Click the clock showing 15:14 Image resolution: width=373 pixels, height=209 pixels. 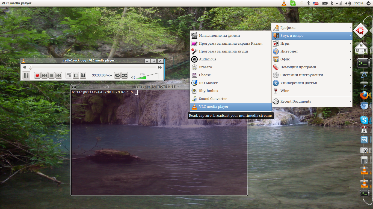(358, 3)
